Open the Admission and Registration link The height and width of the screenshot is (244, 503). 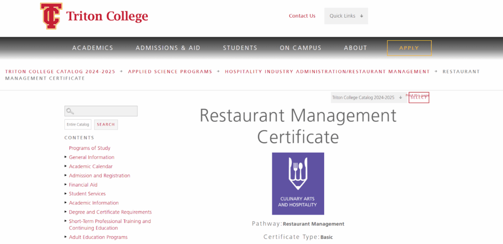[x=99, y=175]
